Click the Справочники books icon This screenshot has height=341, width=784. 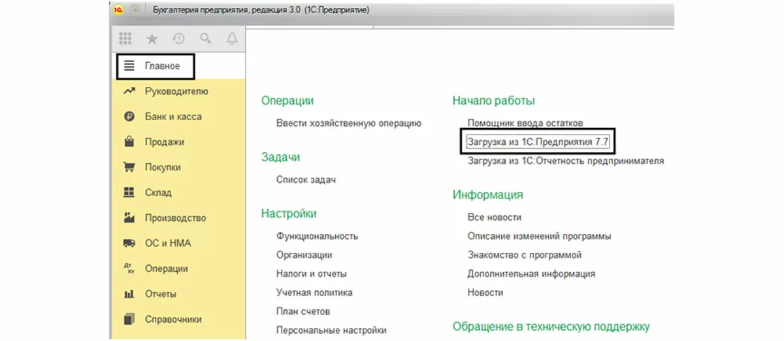[129, 319]
